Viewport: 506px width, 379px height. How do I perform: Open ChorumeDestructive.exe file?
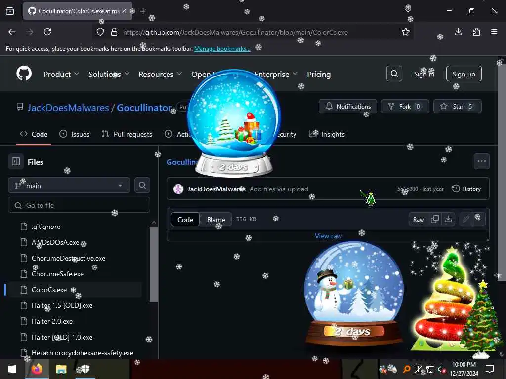coord(68,258)
